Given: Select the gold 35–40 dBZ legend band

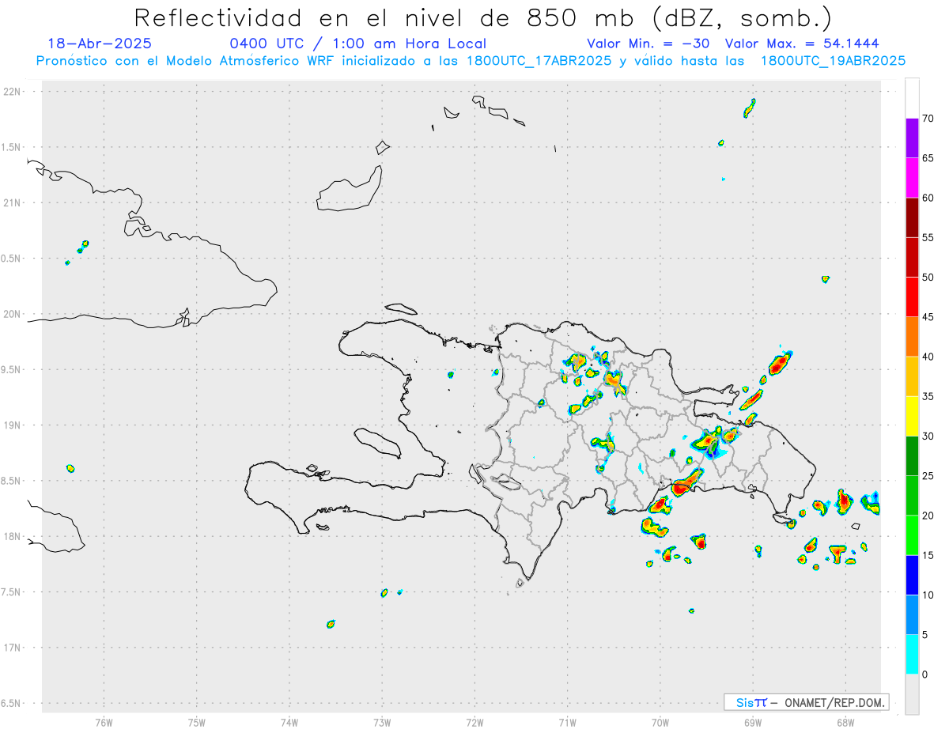Looking at the screenshot, I should 912,376.
